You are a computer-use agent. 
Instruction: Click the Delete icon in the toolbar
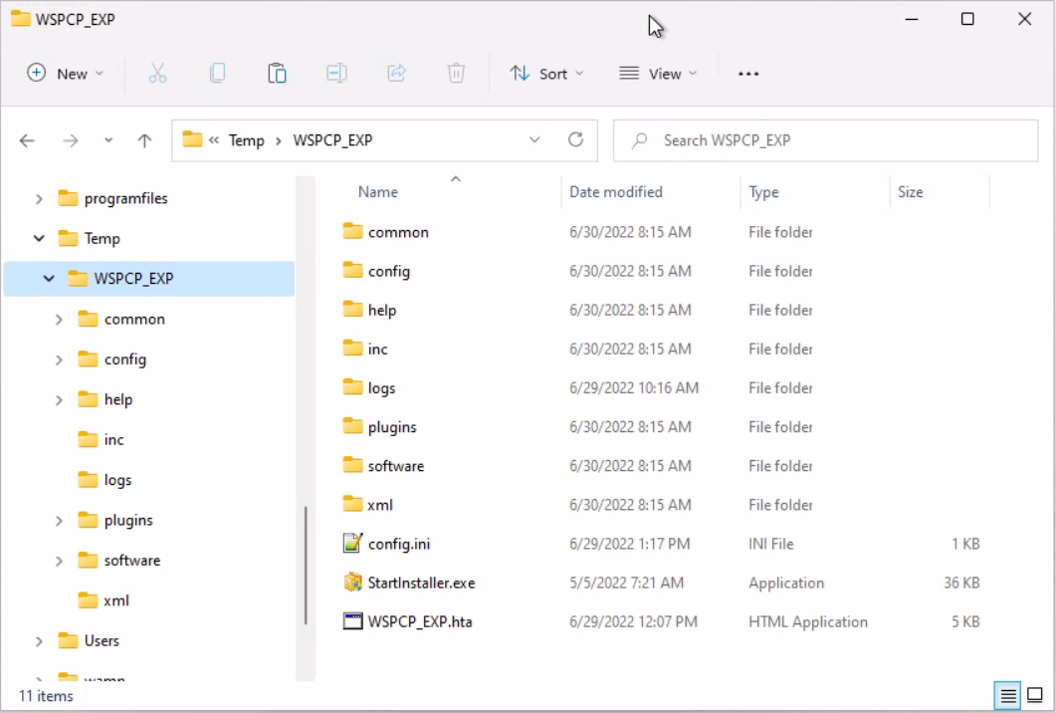[456, 73]
